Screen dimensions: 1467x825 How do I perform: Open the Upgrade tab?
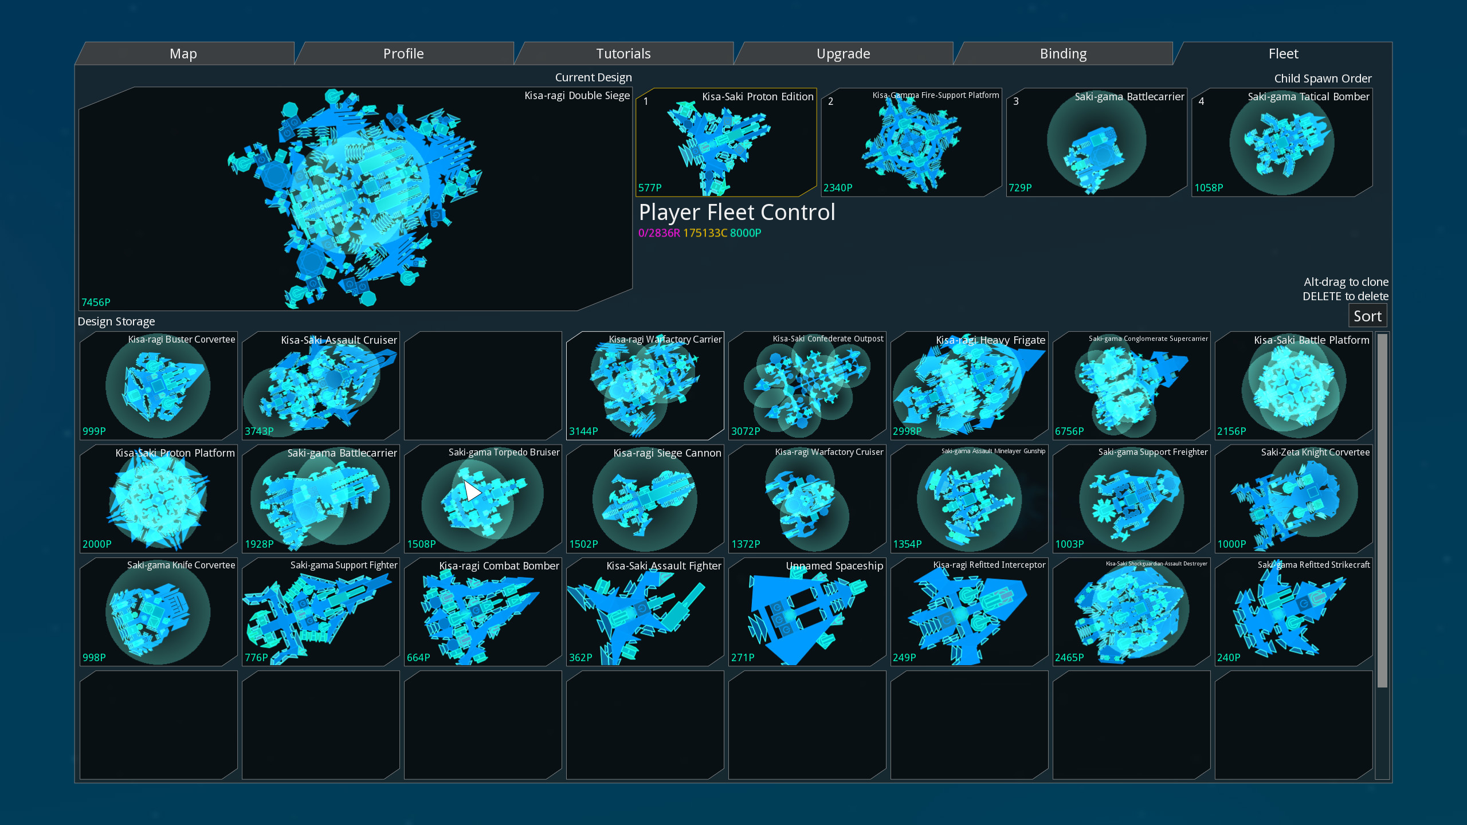(844, 53)
